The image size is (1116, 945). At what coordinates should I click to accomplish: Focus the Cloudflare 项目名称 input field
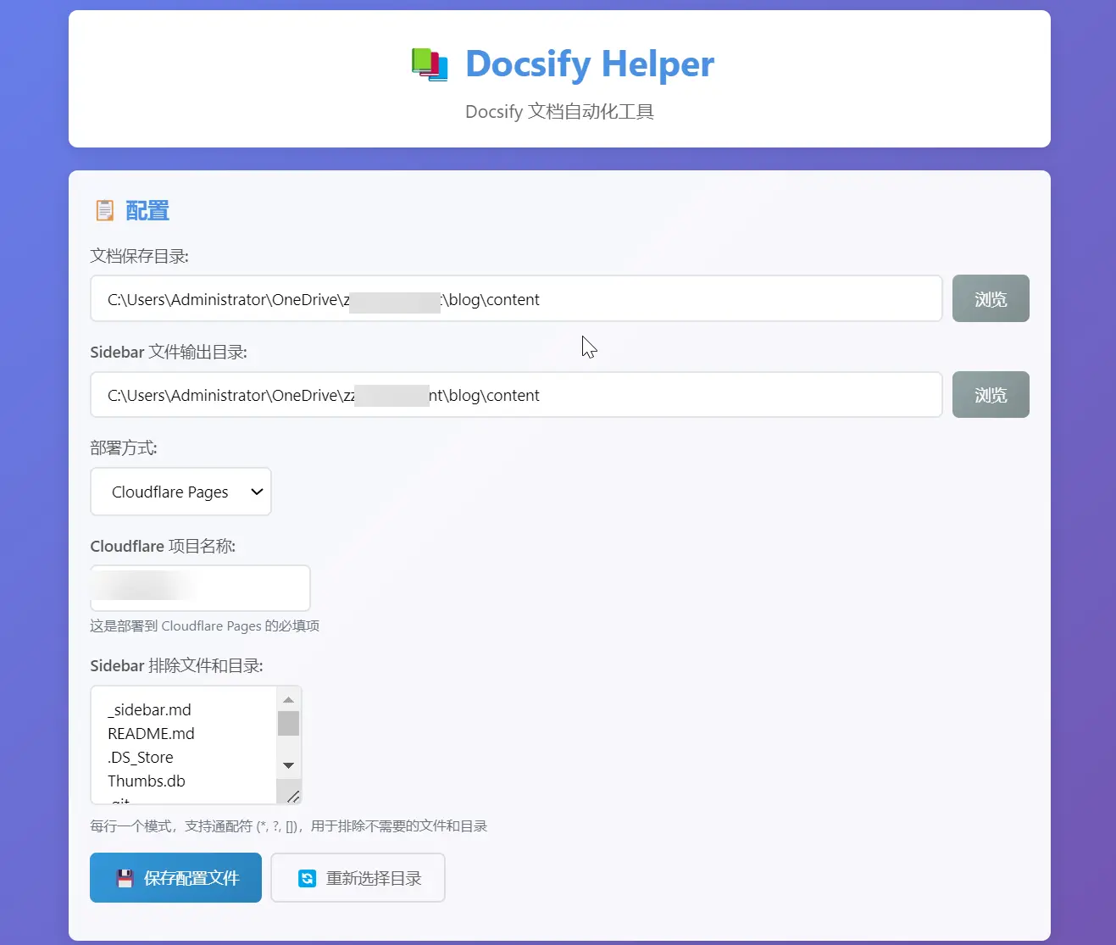tap(200, 588)
